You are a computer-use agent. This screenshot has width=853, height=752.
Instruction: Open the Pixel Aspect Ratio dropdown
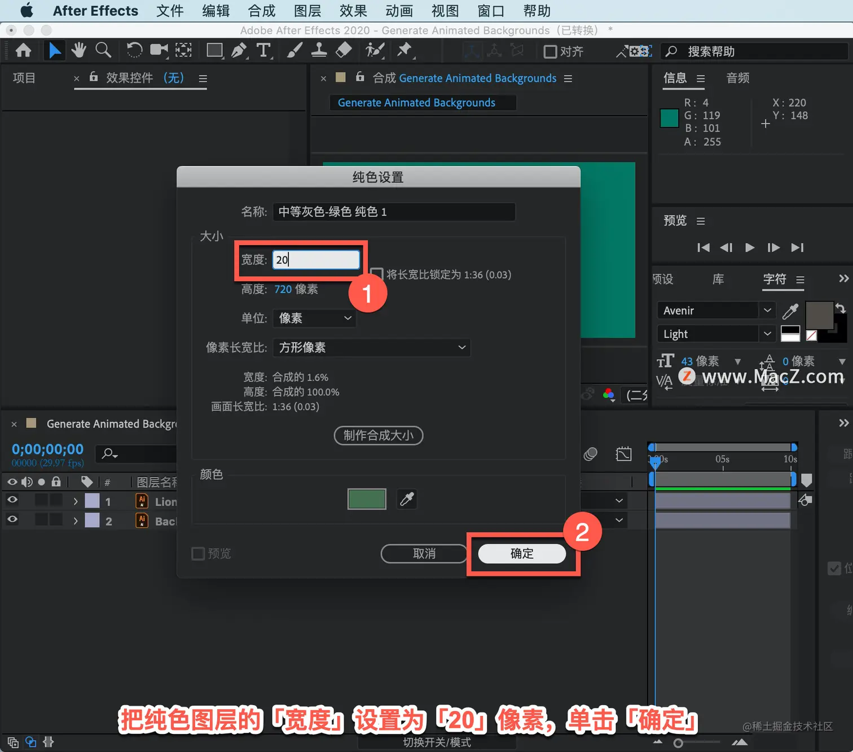pos(372,347)
